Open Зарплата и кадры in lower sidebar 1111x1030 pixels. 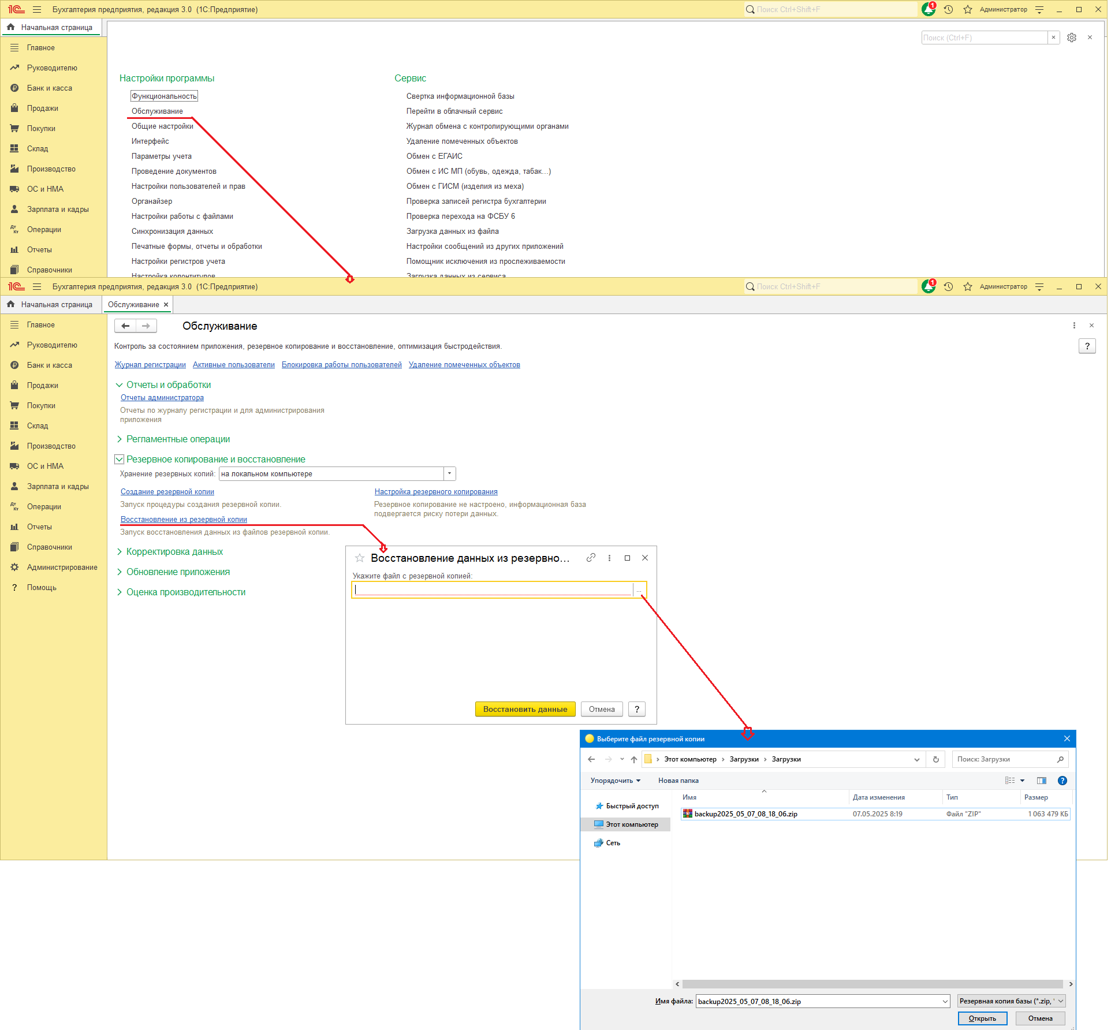coord(54,486)
